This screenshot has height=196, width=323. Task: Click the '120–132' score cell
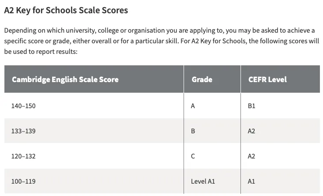pos(23,156)
